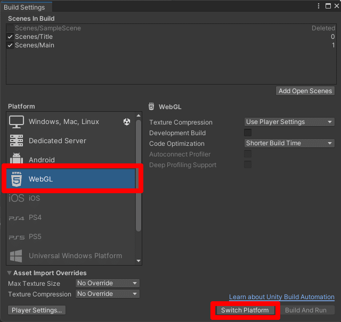Image resolution: width=341 pixels, height=322 pixels.
Task: Click the Switch Platform button
Action: (x=245, y=310)
